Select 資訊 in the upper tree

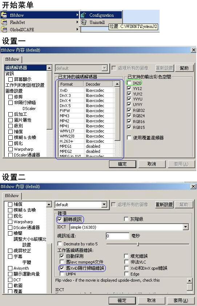coord(10,73)
